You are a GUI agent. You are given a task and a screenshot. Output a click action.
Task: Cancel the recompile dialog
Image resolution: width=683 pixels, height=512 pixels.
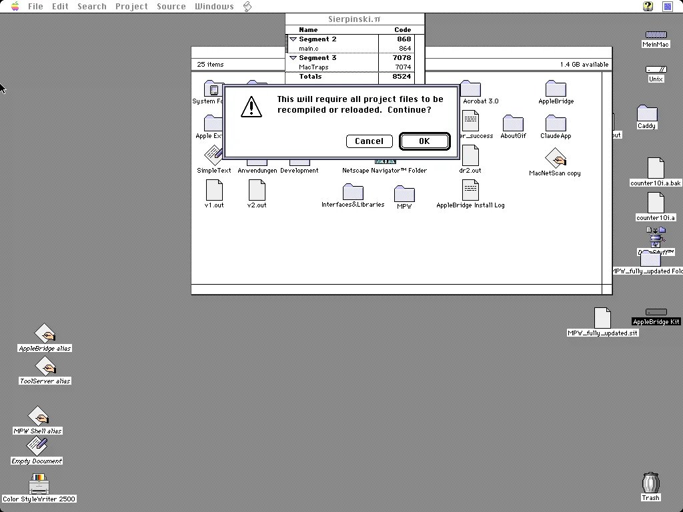tap(369, 141)
